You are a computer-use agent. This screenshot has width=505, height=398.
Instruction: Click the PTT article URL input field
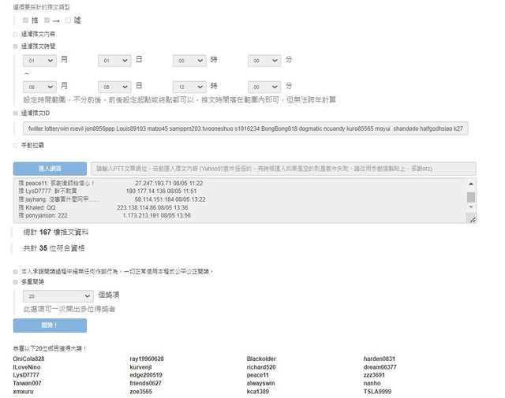[x=282, y=169]
